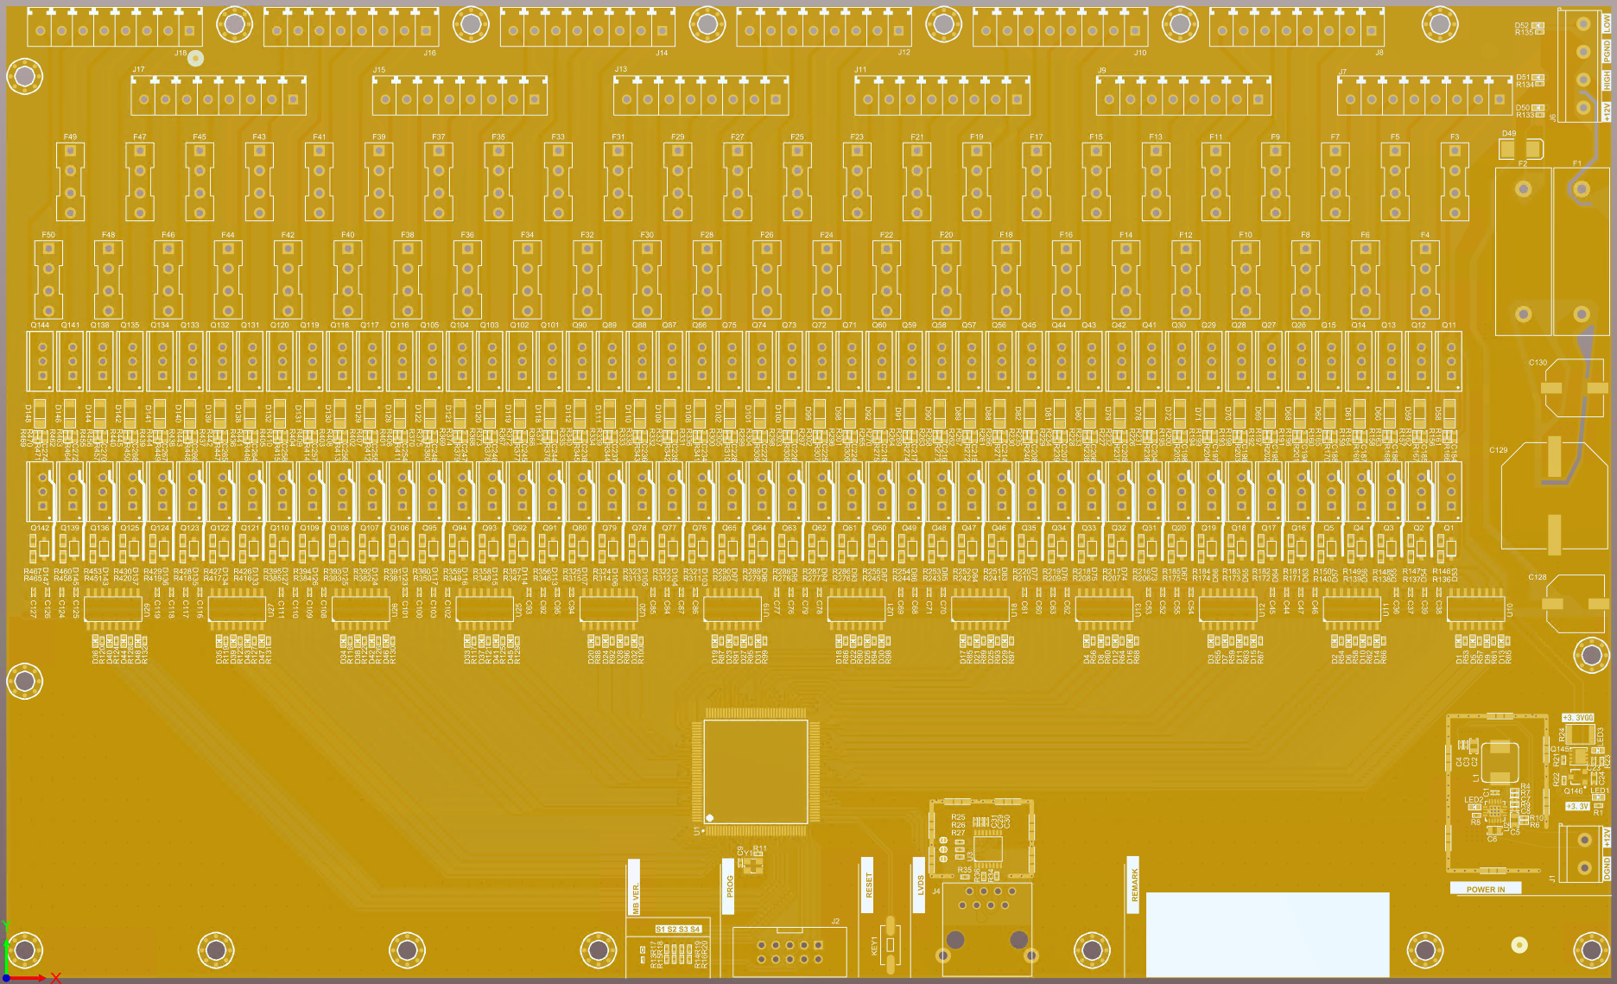Select the J1 power terminal block

click(x=1582, y=854)
